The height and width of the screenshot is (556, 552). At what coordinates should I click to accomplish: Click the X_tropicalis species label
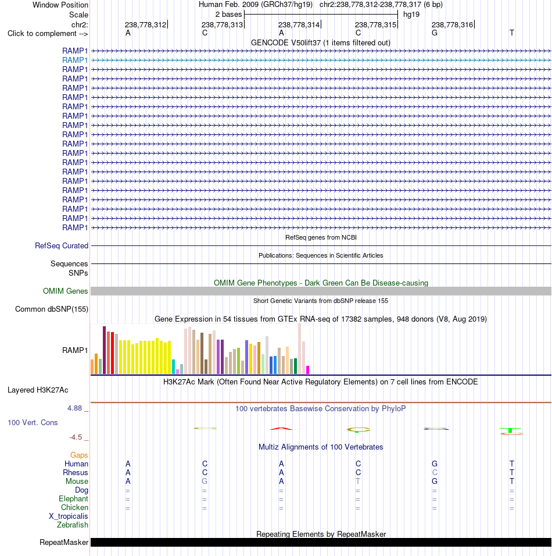tap(69, 516)
